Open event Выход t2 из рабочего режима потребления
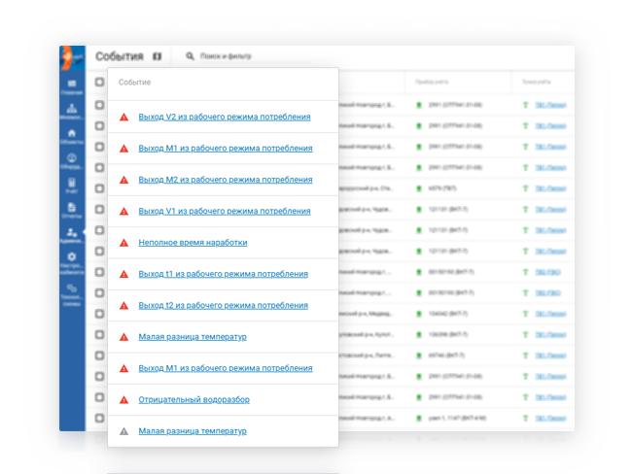 pos(224,305)
